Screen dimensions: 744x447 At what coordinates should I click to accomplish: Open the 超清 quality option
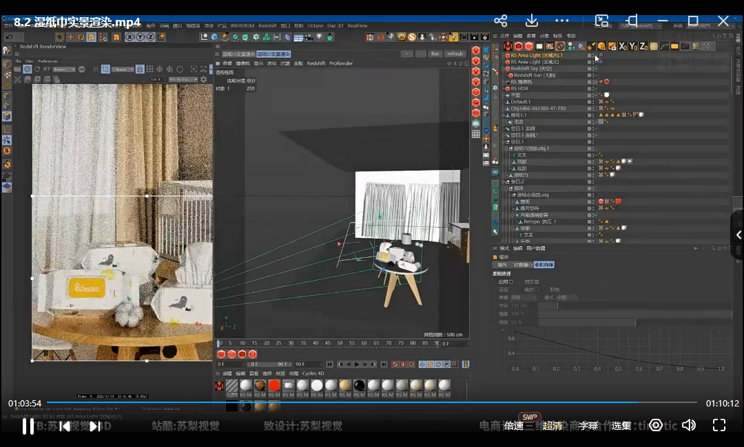coord(552,426)
